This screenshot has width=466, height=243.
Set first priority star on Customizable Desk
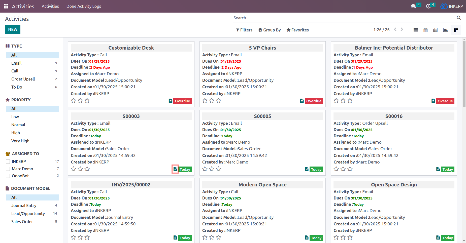point(74,101)
